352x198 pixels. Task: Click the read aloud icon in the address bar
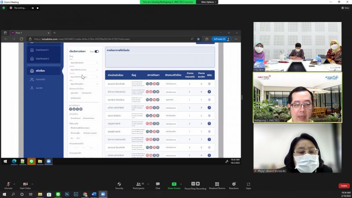click(192, 39)
